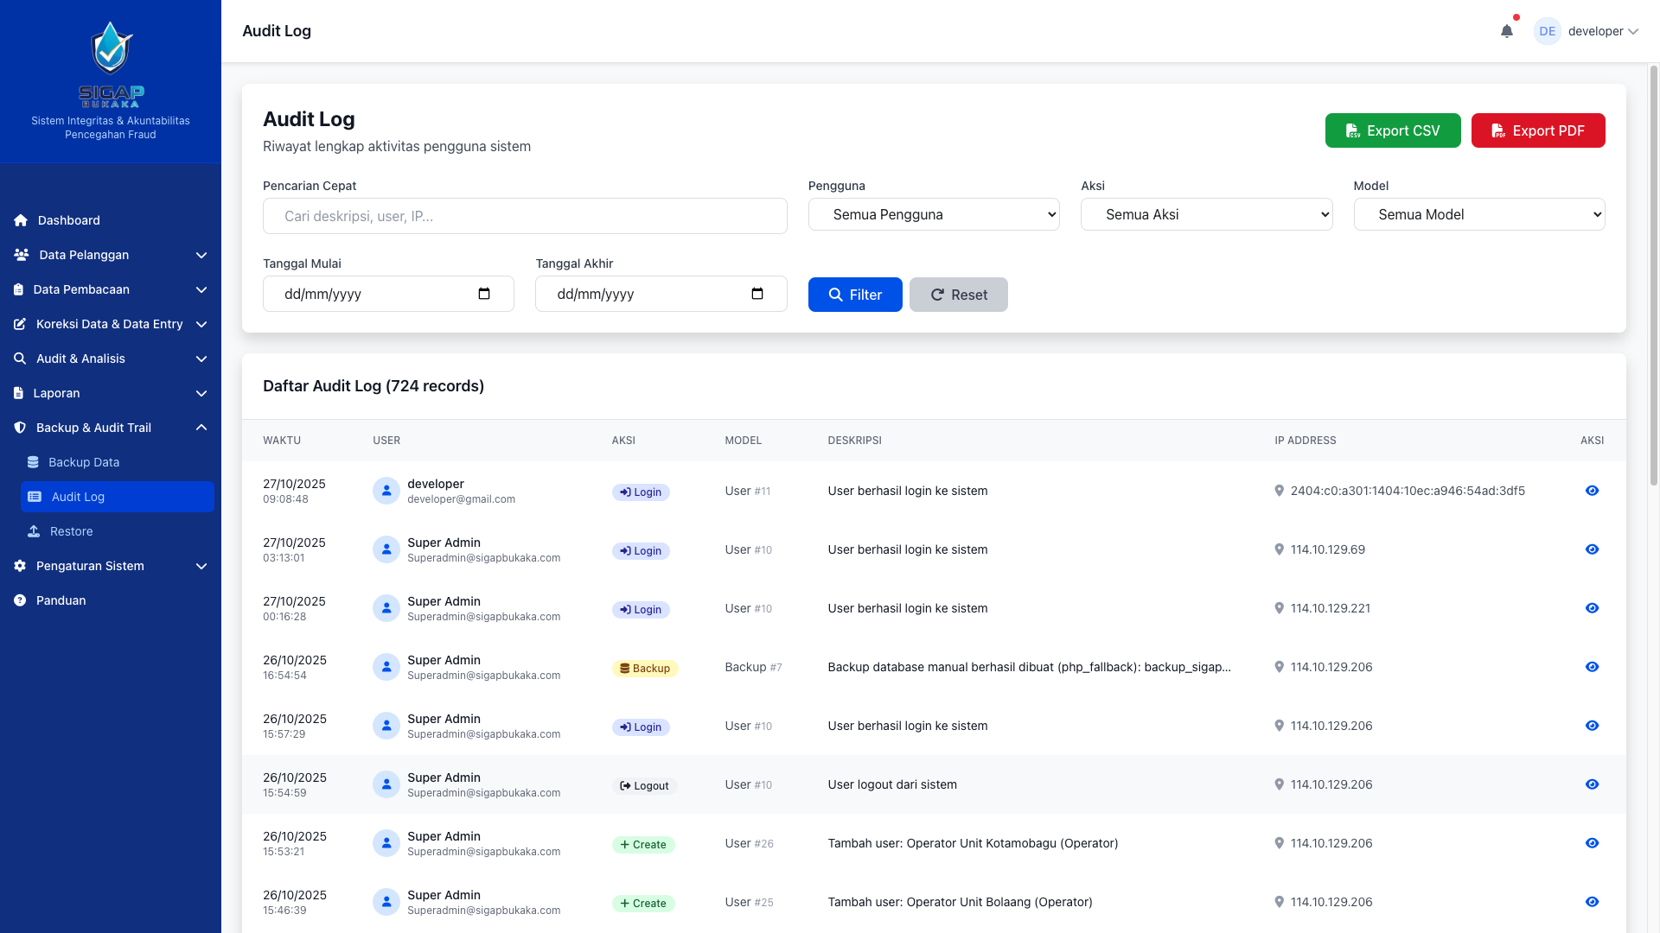View details of the Backup #7 entry
The image size is (1660, 933).
(1592, 667)
